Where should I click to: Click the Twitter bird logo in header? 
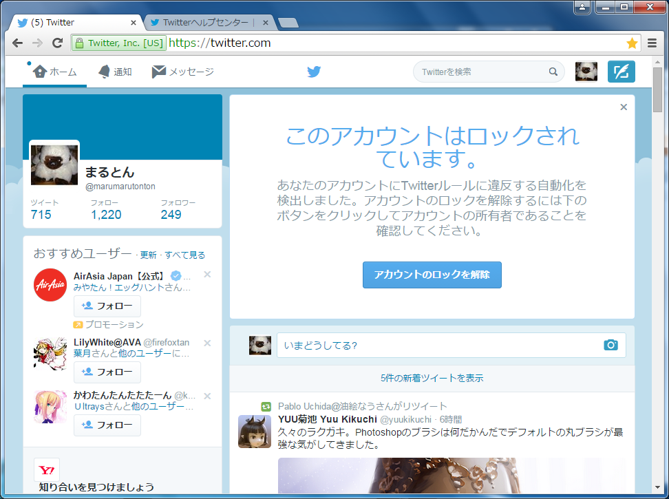[314, 72]
